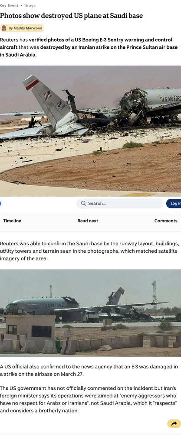Switch to the Read next tab
Viewport: 181px width, 435px height.
pyautogui.click(x=88, y=221)
